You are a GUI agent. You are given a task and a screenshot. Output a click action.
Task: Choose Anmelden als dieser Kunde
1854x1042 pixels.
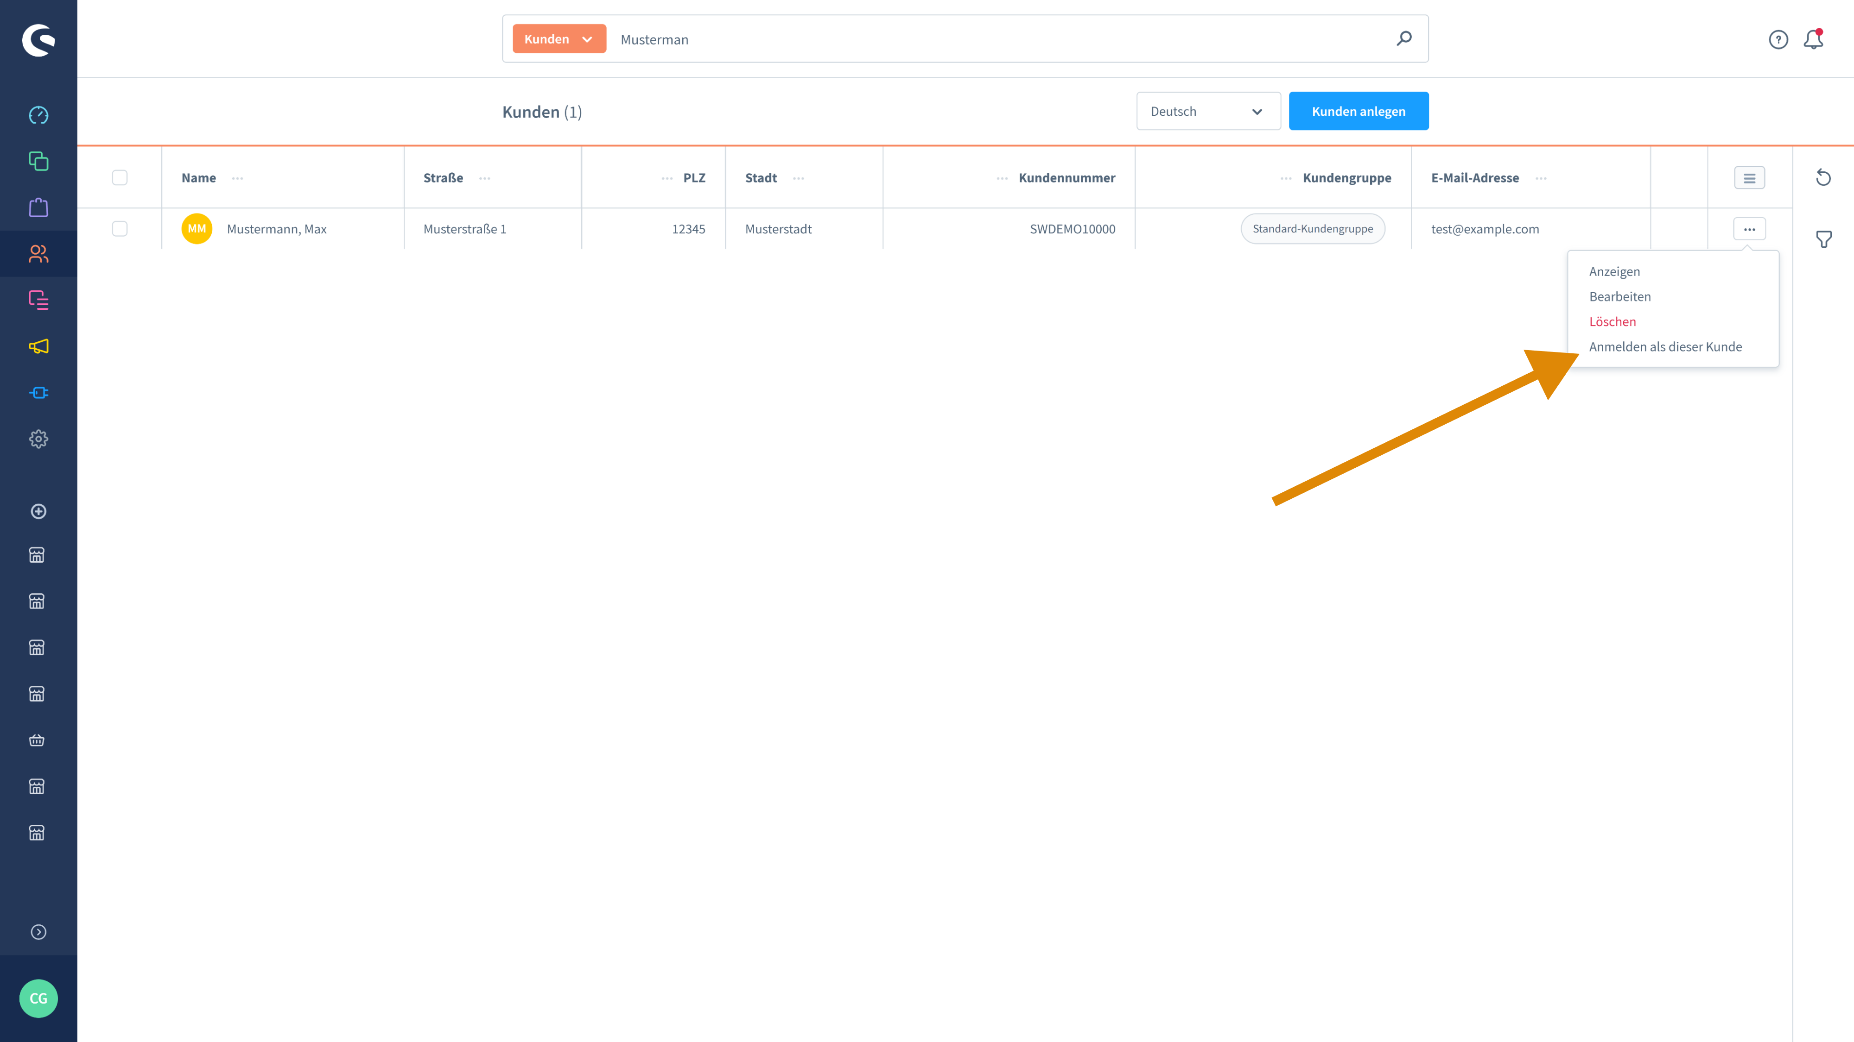[1665, 346]
